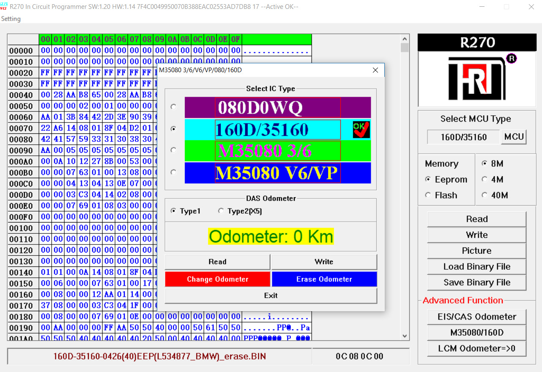
Task: Click the green OK checkmark icon
Action: click(361, 130)
